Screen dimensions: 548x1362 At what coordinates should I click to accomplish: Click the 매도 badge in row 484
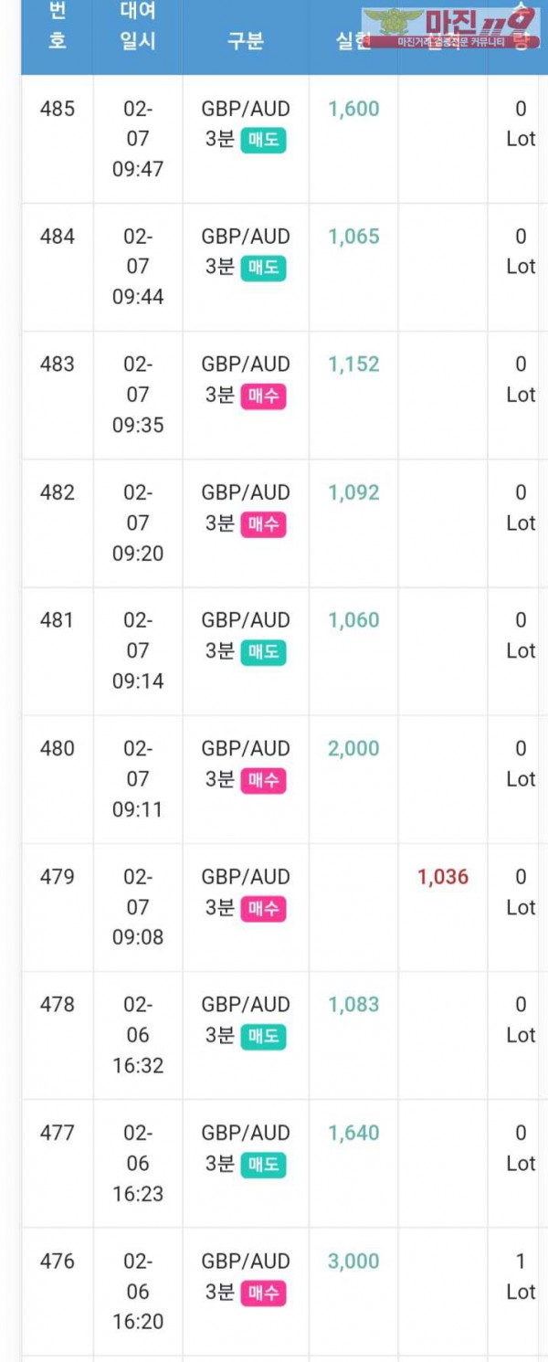click(263, 268)
